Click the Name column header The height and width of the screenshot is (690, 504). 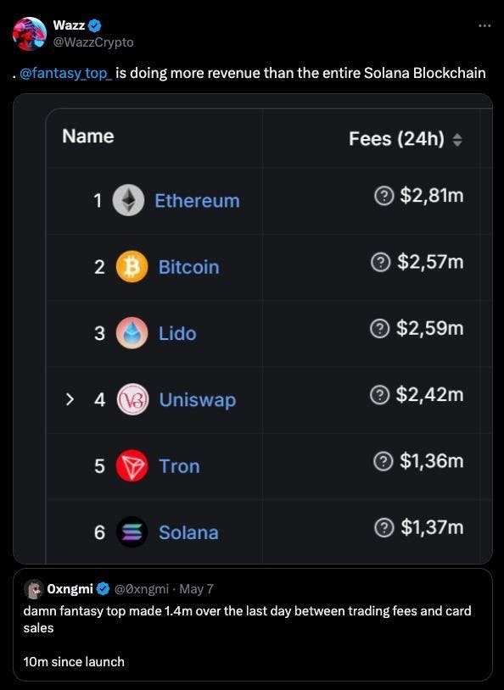tap(88, 136)
